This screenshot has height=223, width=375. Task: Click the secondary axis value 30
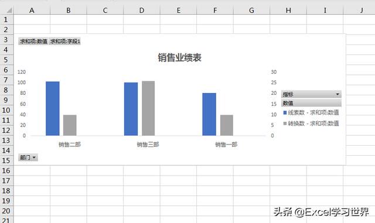click(x=274, y=72)
